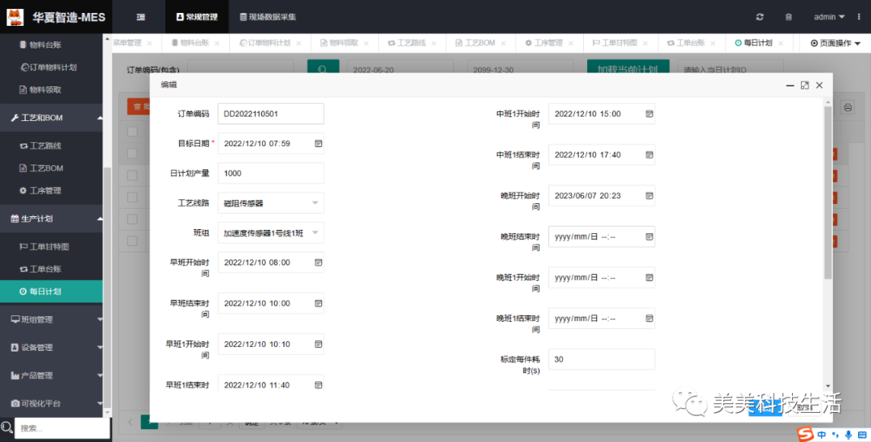This screenshot has height=442, width=871.
Task: Open calendar picker for 中班1结束时间
Action: click(648, 155)
